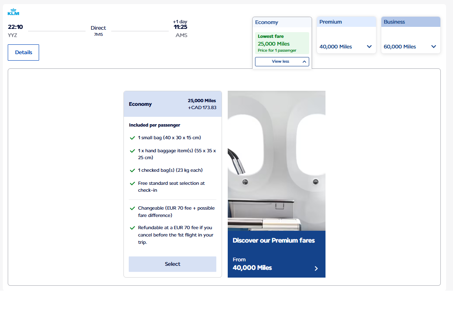This screenshot has width=453, height=313.
Task: Open flight Details
Action: [x=23, y=53]
